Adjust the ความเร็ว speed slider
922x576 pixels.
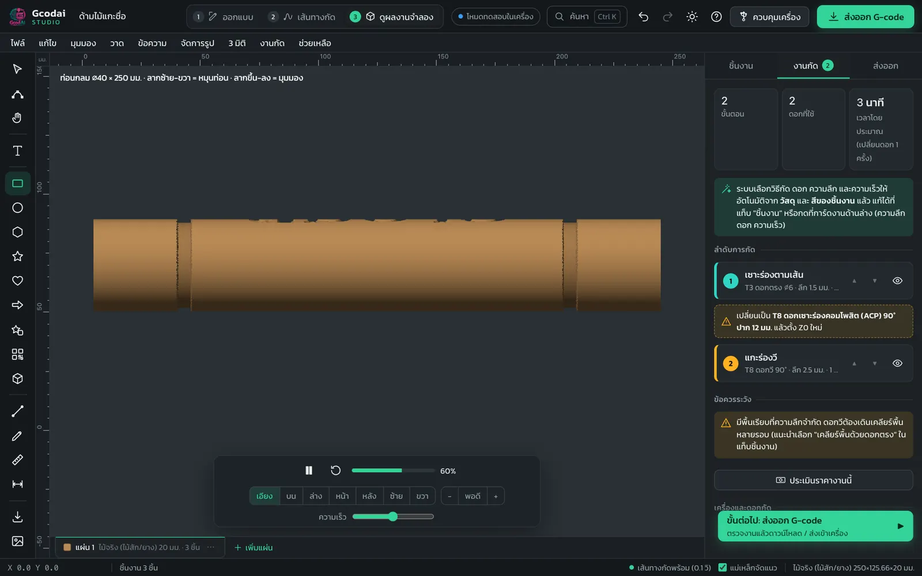point(393,517)
